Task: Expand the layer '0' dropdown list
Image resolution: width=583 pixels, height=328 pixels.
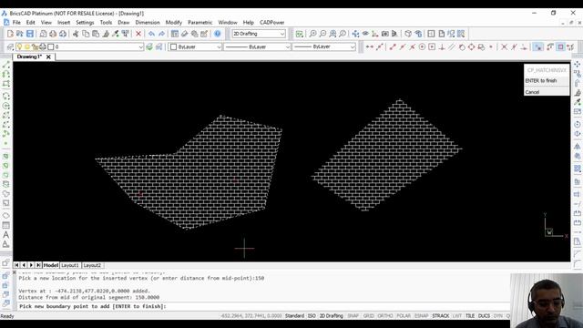Action: click(x=141, y=46)
